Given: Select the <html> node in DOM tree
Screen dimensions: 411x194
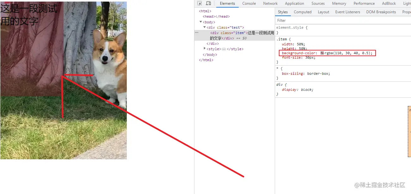Looking at the screenshot, I should pyautogui.click(x=205, y=11).
